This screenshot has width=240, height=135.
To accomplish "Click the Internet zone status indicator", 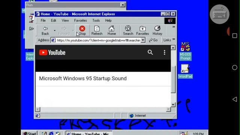I will coord(138,116).
